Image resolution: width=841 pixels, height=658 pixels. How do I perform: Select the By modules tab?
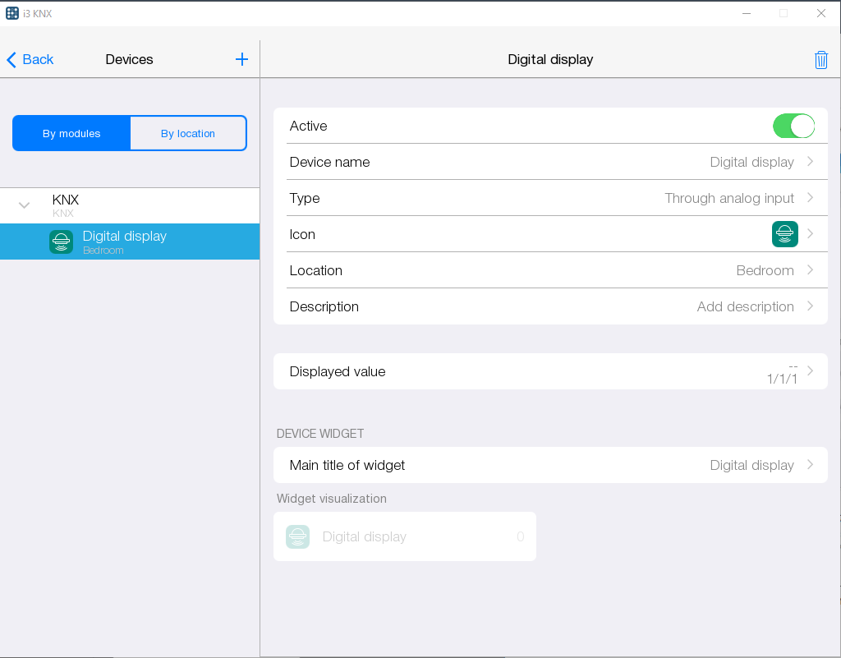click(71, 132)
